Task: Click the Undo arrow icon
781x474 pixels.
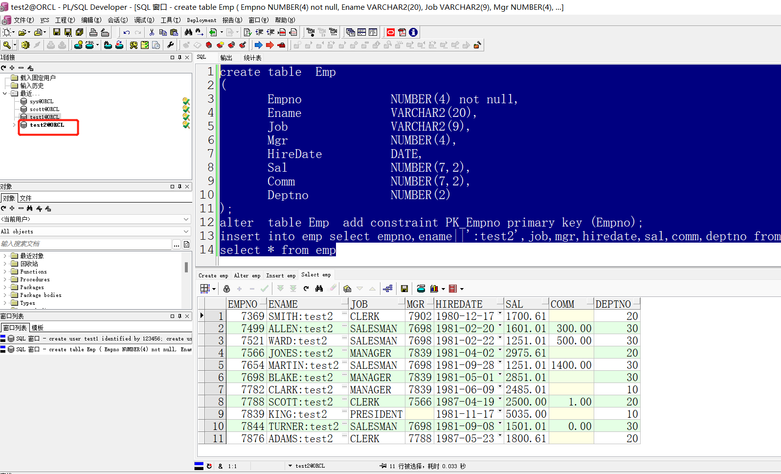Action: point(127,32)
